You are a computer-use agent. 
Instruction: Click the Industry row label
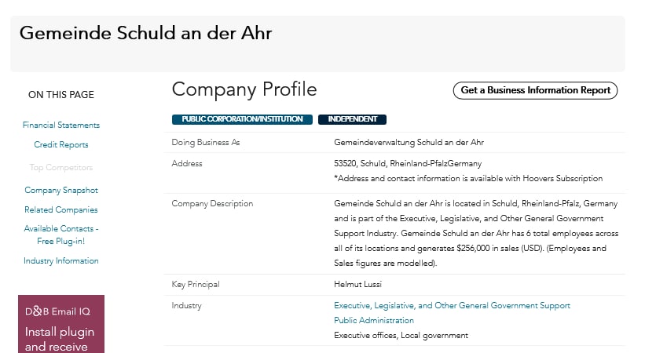[x=186, y=305]
